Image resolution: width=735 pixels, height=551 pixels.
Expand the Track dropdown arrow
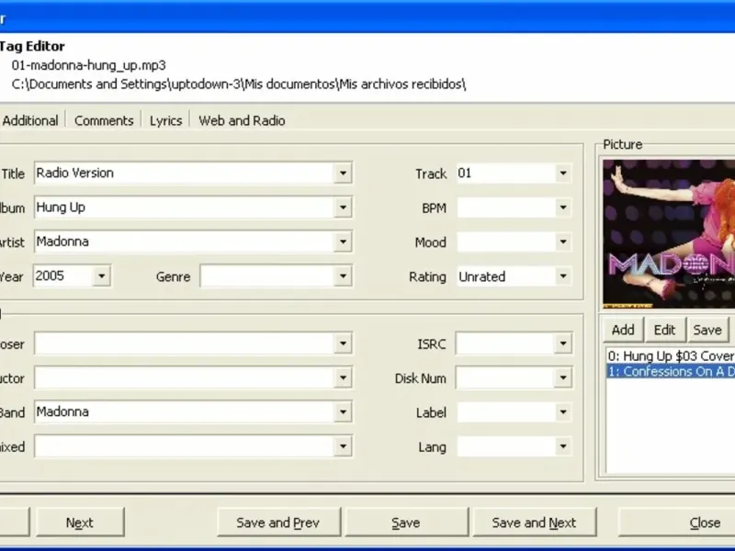coord(563,173)
